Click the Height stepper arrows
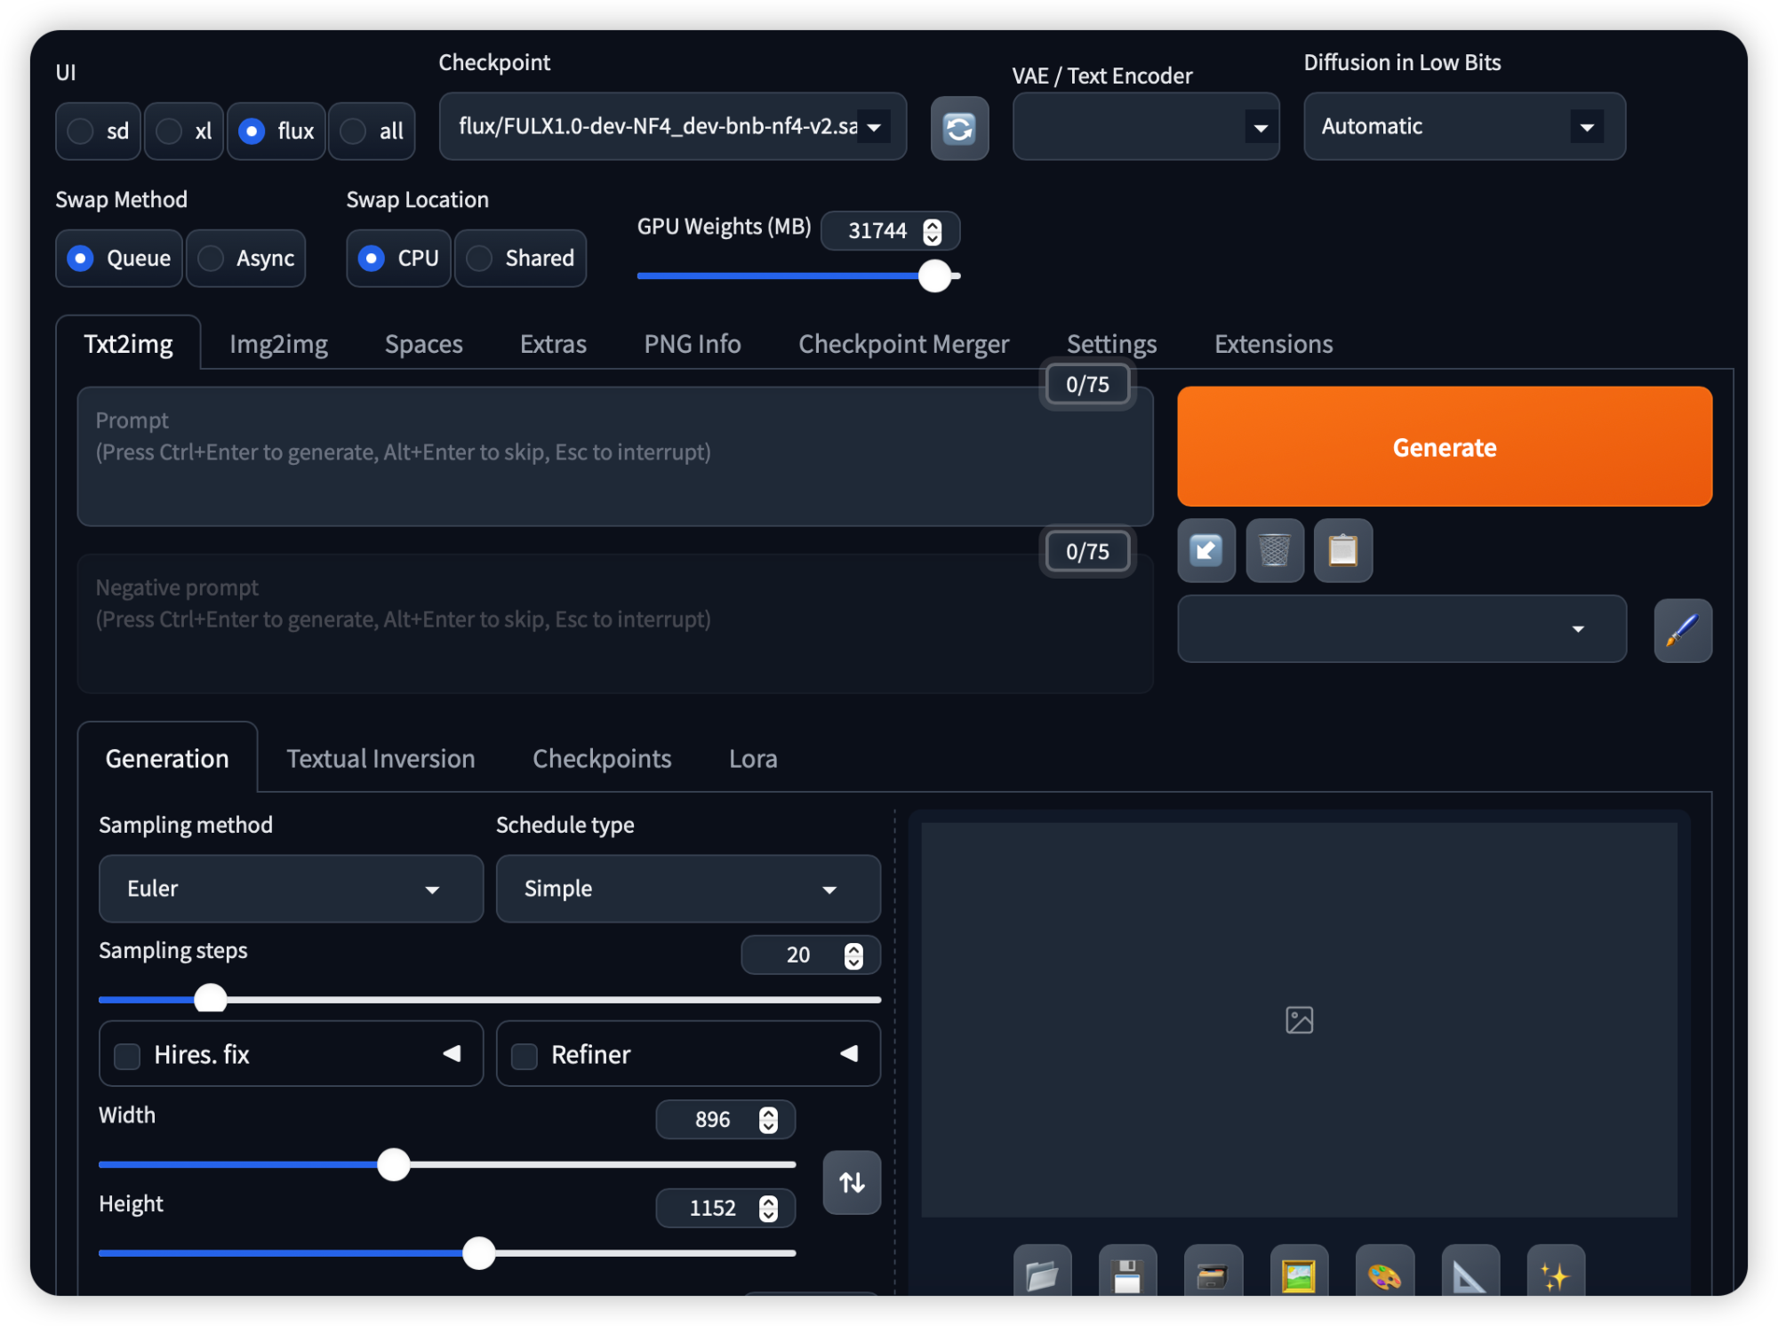The width and height of the screenshot is (1778, 1326). (768, 1209)
